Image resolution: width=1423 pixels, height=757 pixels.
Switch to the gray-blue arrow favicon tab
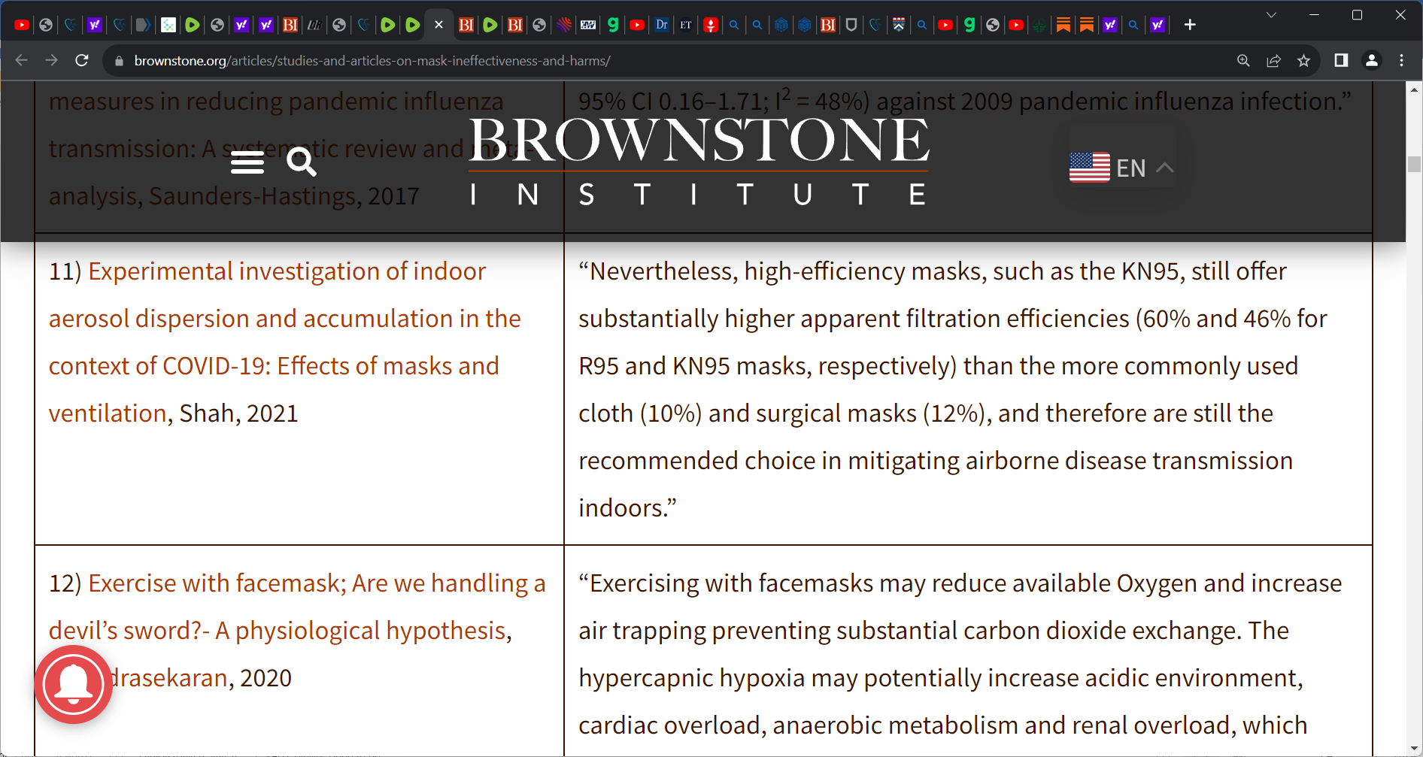pos(143,25)
